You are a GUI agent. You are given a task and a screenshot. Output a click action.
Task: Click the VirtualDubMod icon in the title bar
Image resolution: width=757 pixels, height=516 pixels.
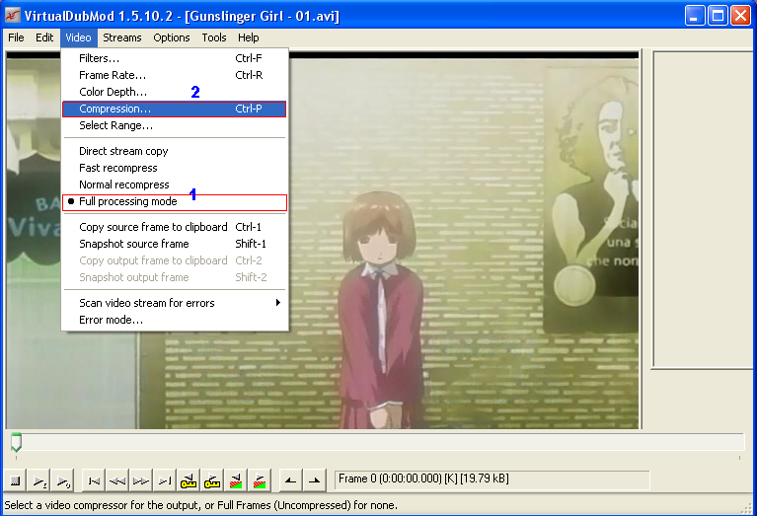coord(13,16)
